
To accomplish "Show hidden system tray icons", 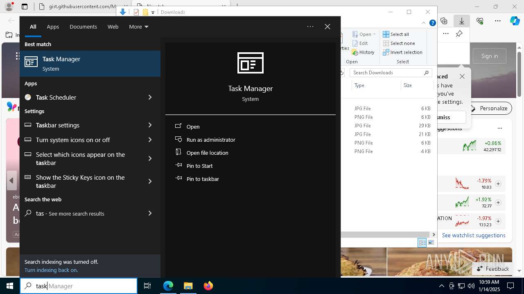I will [441, 286].
